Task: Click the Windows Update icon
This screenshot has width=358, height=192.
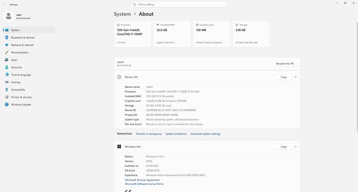Action: coord(7,105)
